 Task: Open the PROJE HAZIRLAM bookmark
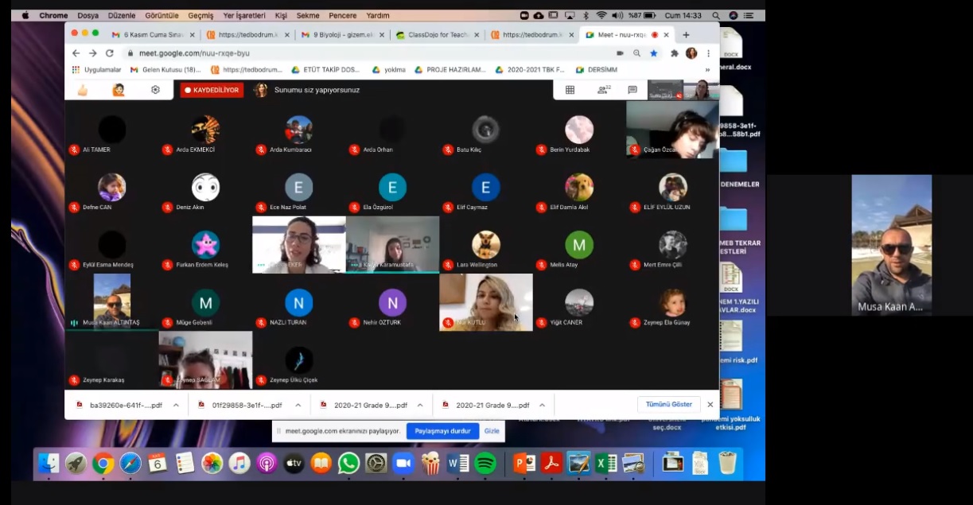[450, 70]
